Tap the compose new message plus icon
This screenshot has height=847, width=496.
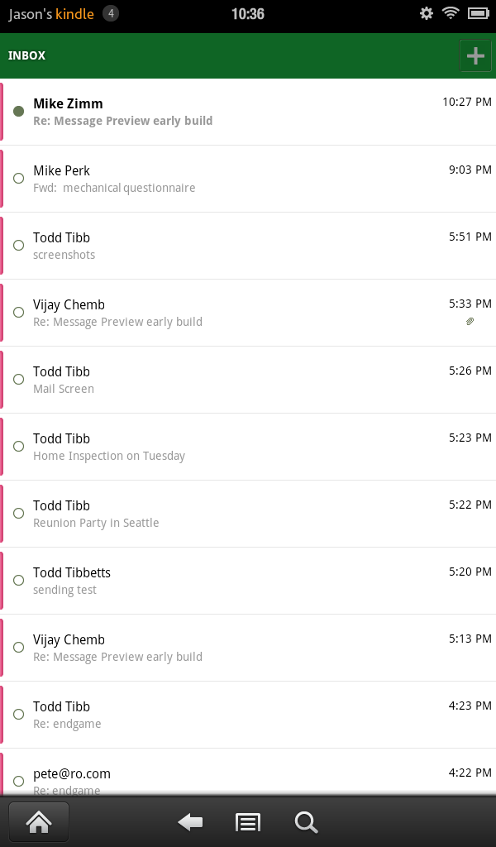475,56
